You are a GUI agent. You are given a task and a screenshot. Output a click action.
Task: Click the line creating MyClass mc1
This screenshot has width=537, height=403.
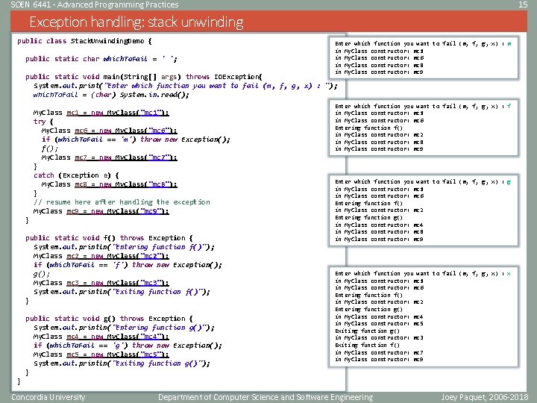pos(101,113)
